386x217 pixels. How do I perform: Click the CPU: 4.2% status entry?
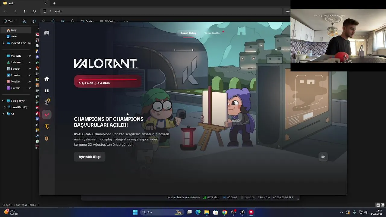264,197
